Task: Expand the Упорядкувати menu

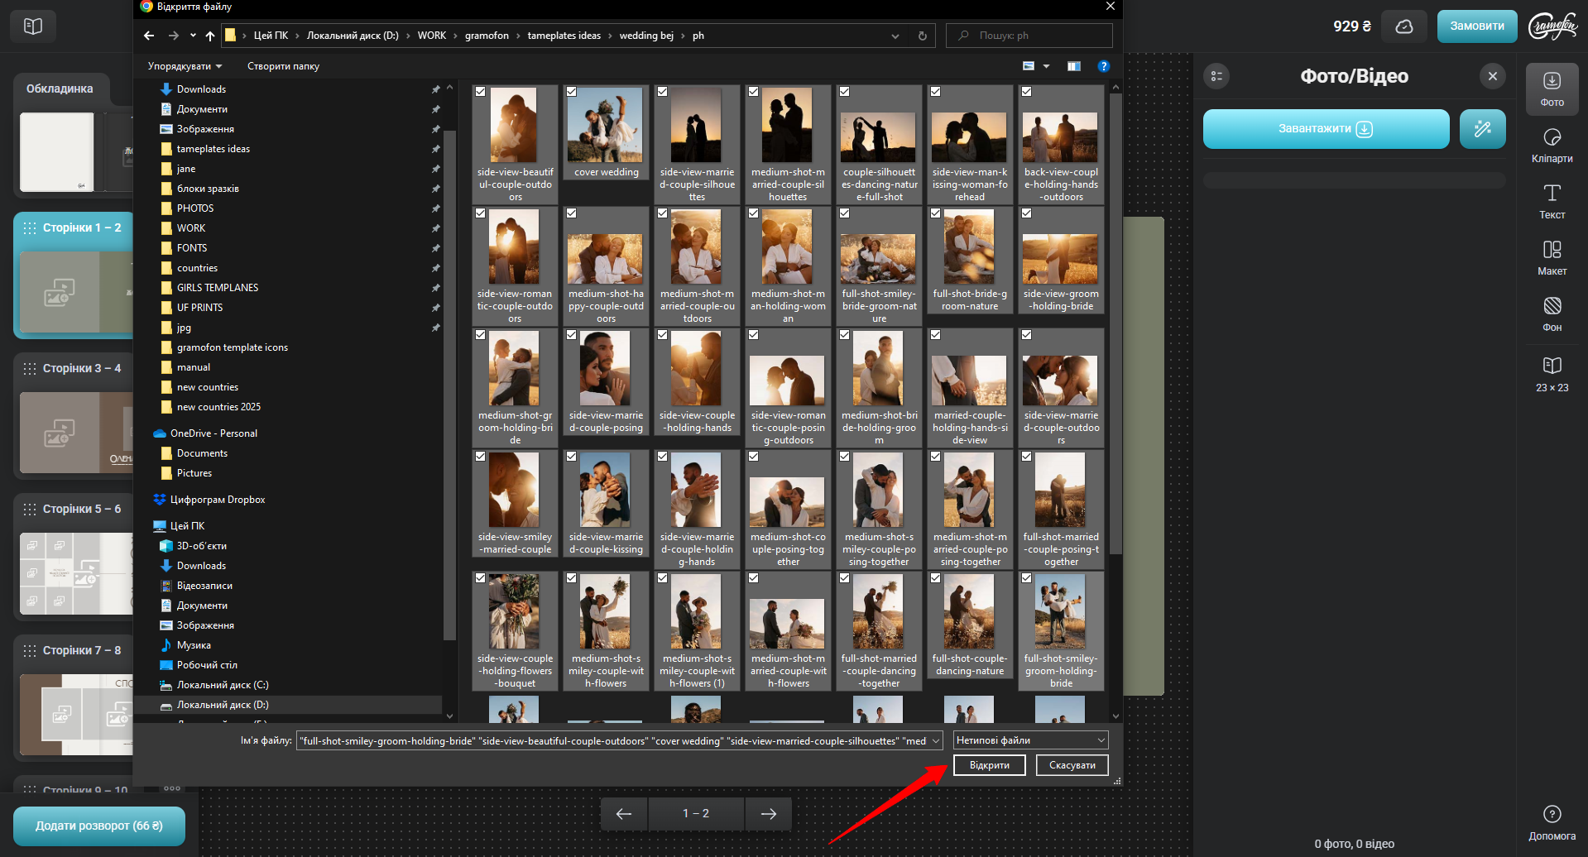Action: 185,66
